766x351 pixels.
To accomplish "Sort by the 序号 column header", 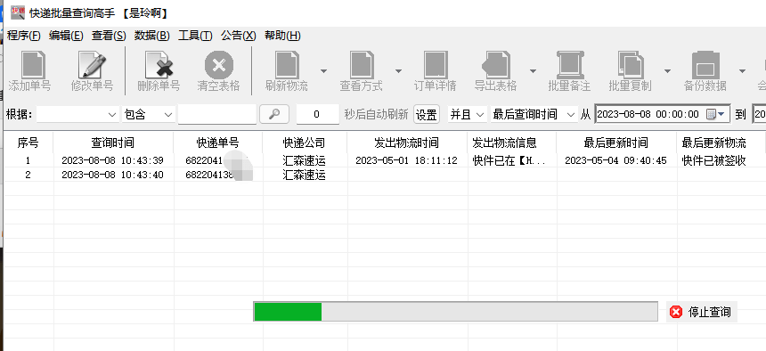I will (x=28, y=143).
